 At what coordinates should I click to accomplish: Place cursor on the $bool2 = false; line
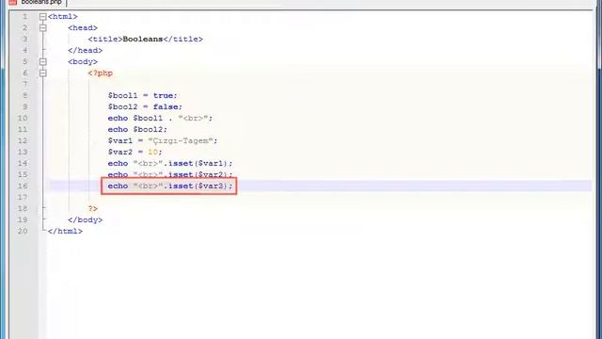coord(145,106)
